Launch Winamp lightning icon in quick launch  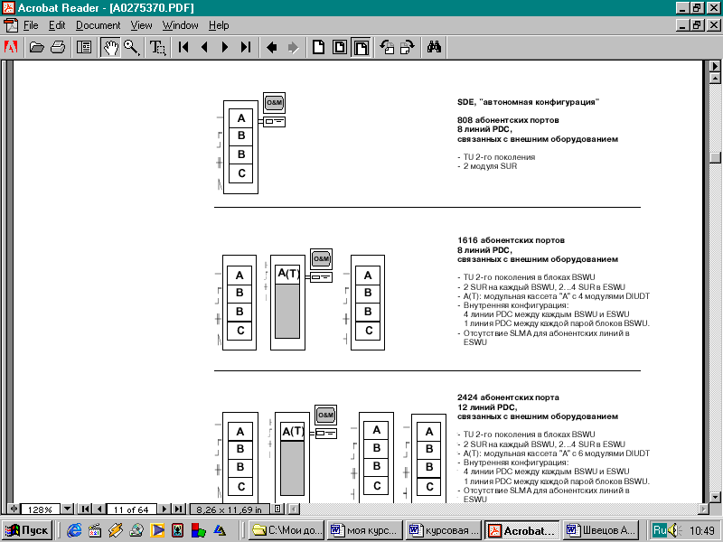click(116, 530)
